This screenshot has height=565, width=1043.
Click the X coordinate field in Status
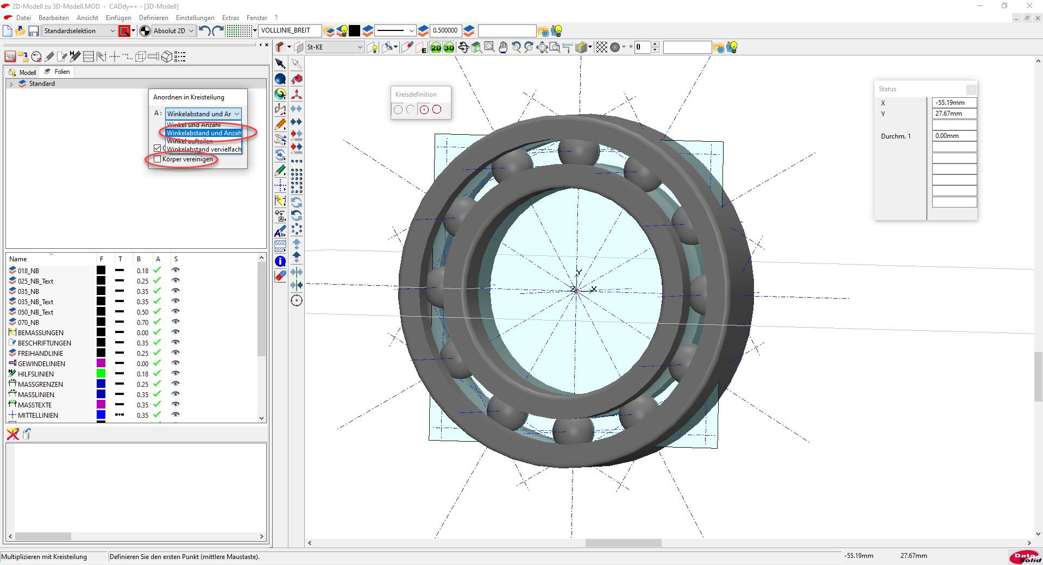pyautogui.click(x=954, y=103)
